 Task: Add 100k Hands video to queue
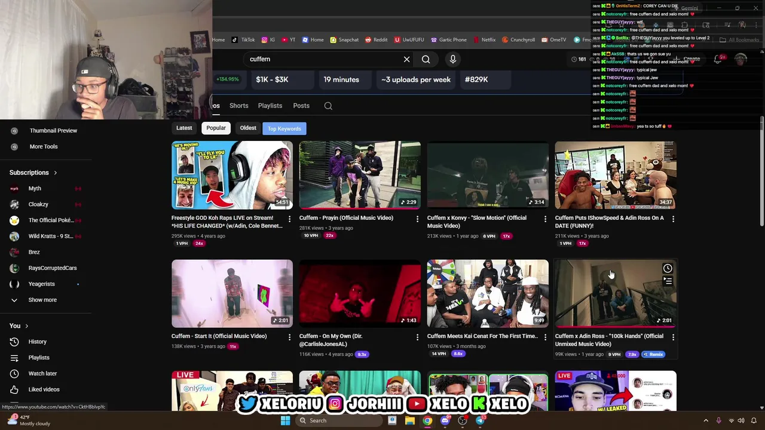pyautogui.click(x=668, y=281)
